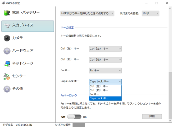Image resolution: width=172 pixels, height=127 pixels.
Task: Open the 電源・バッテリー category
Action: click(x=28, y=13)
